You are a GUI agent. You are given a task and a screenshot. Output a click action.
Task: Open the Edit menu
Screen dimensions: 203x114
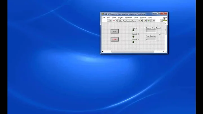pyautogui.click(x=109, y=17)
